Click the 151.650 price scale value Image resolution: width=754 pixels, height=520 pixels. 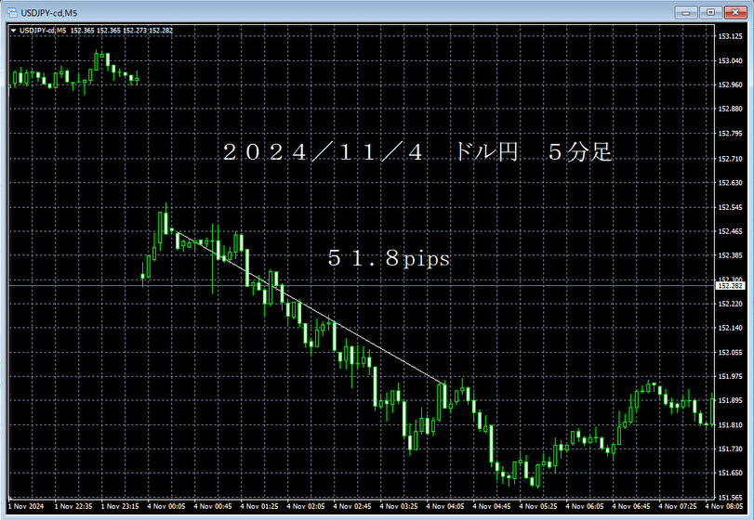point(730,473)
